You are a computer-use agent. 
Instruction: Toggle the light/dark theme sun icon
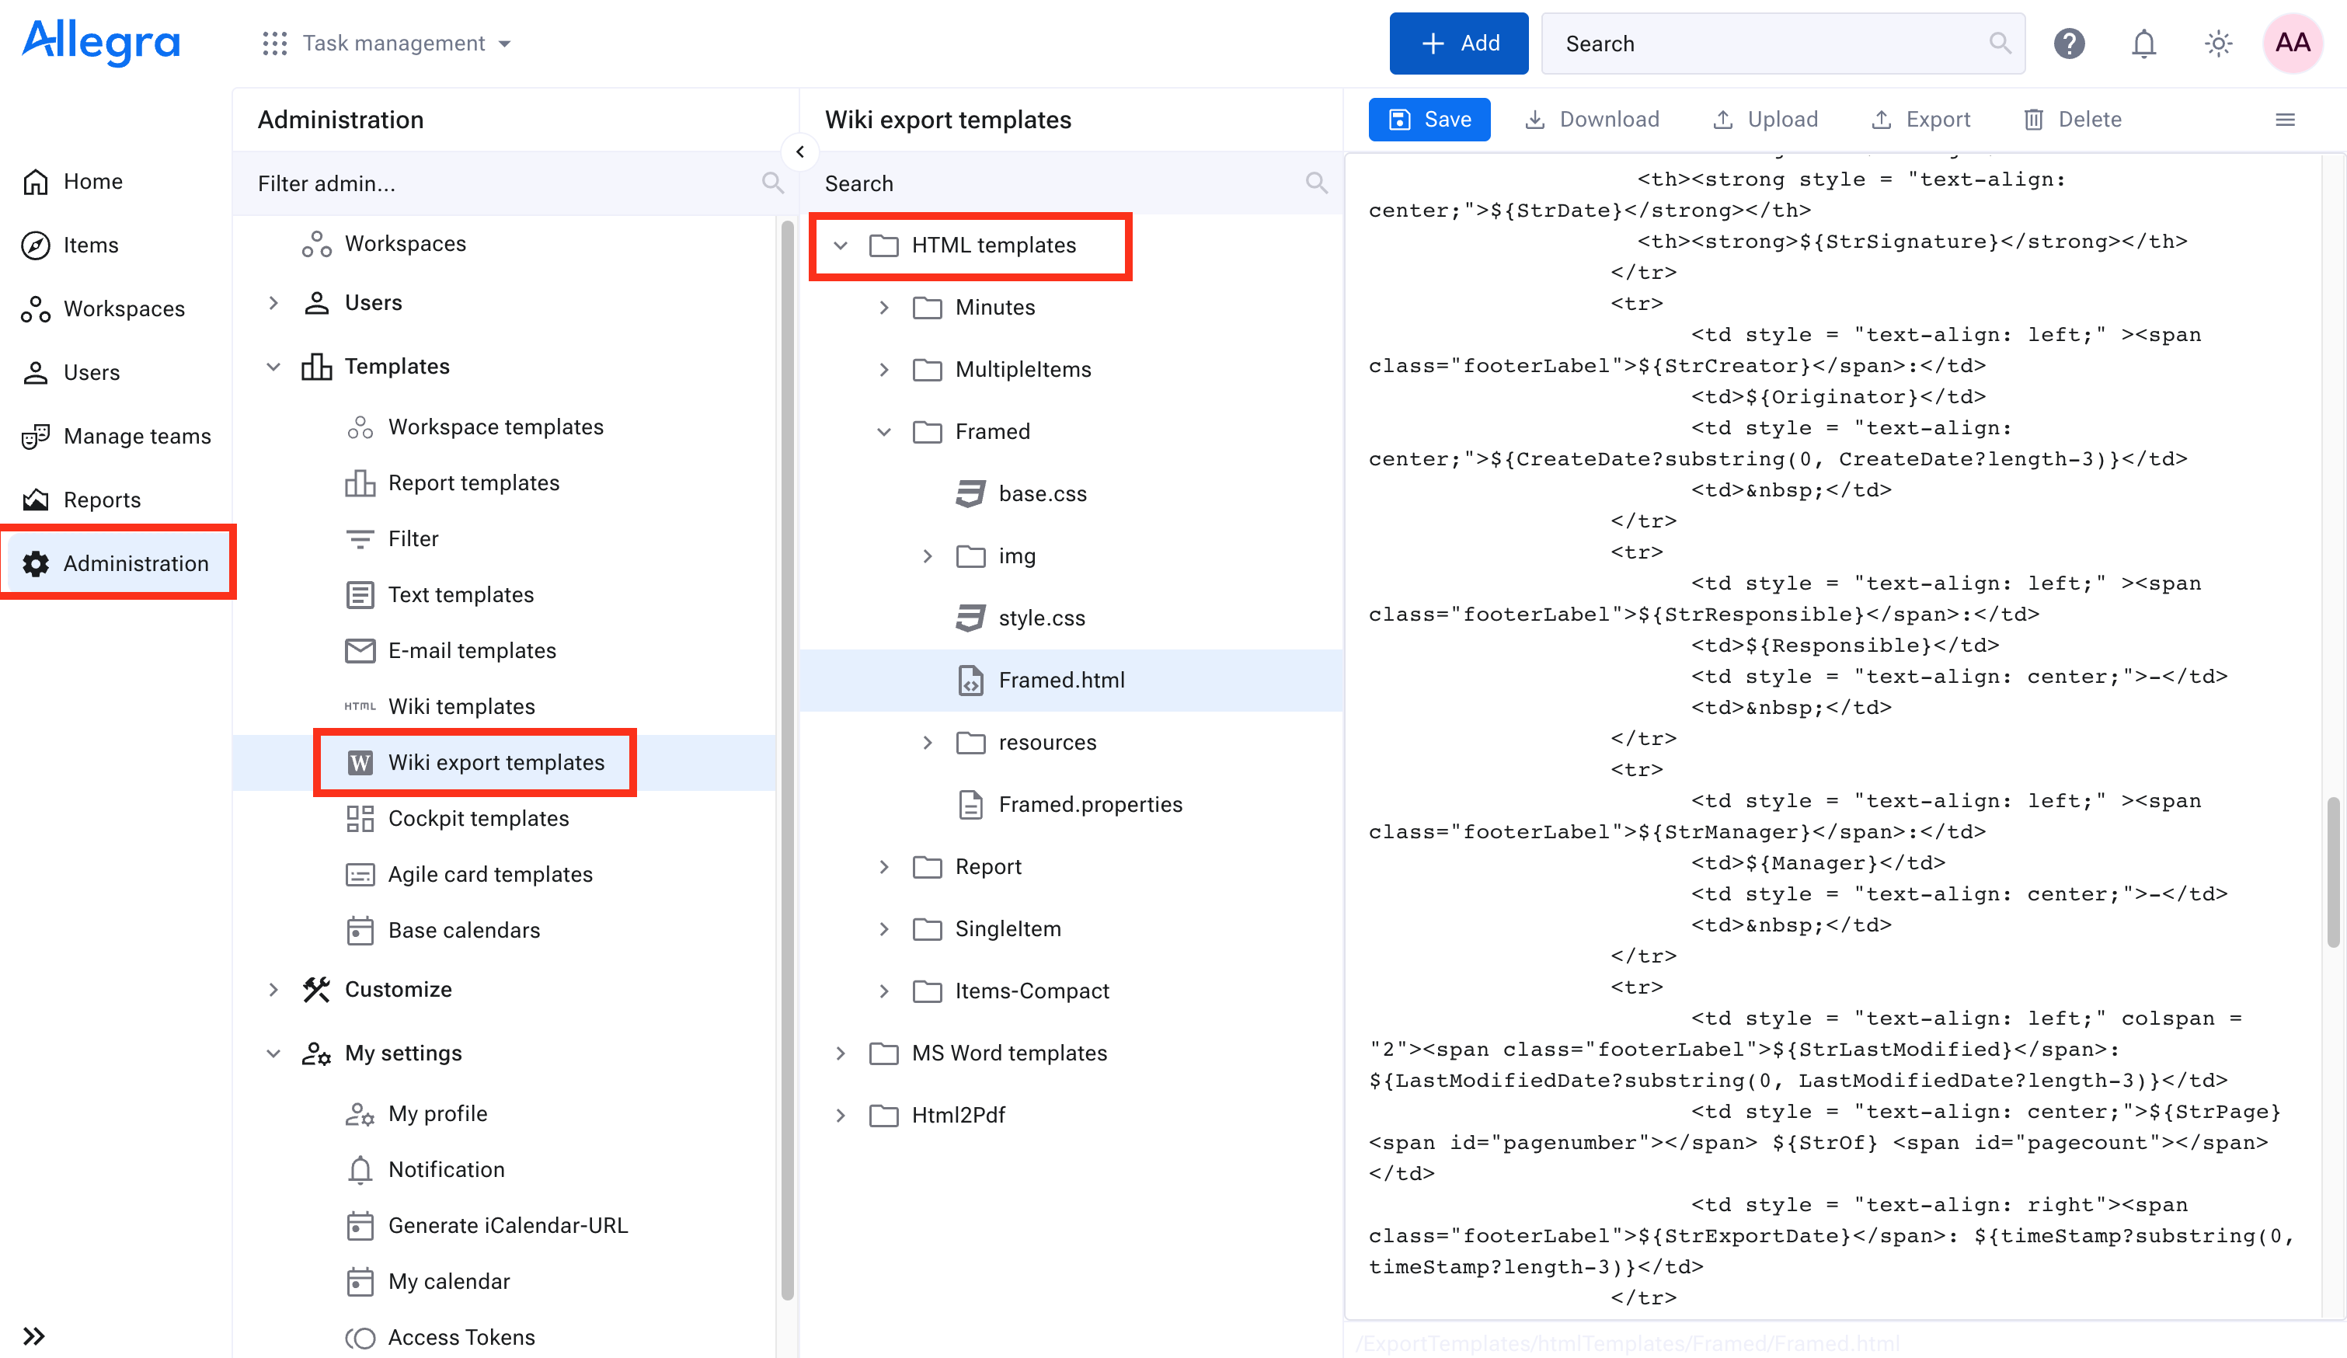click(2217, 44)
